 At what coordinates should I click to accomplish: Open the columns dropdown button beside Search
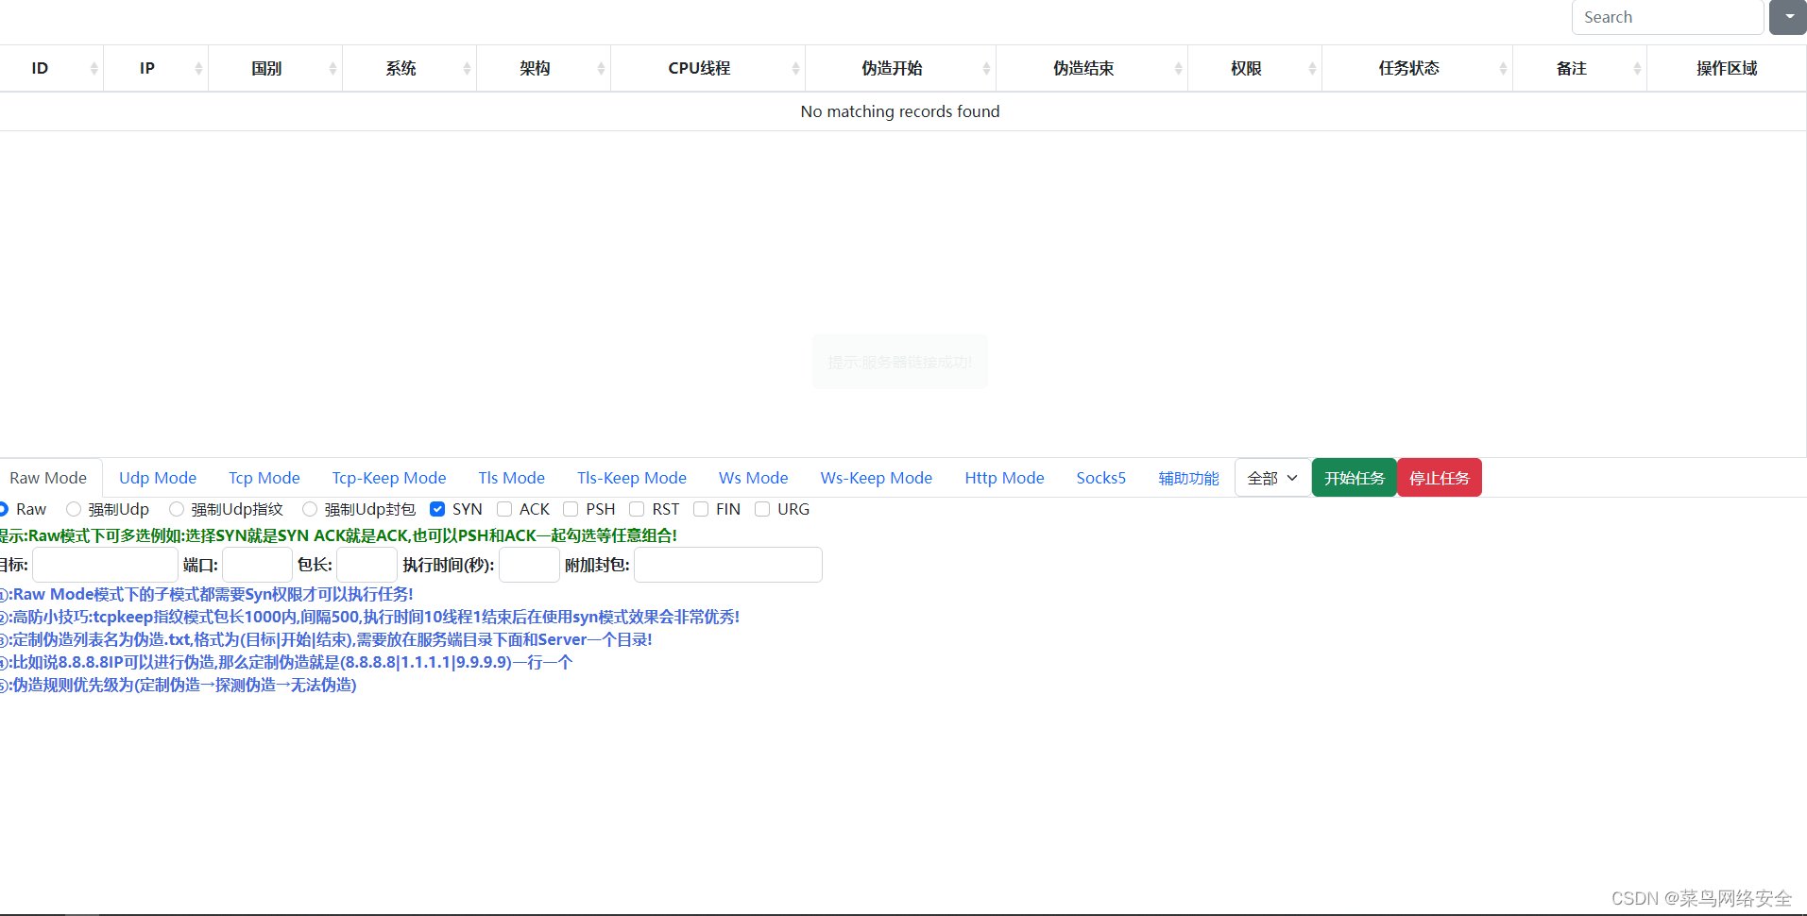[1788, 17]
